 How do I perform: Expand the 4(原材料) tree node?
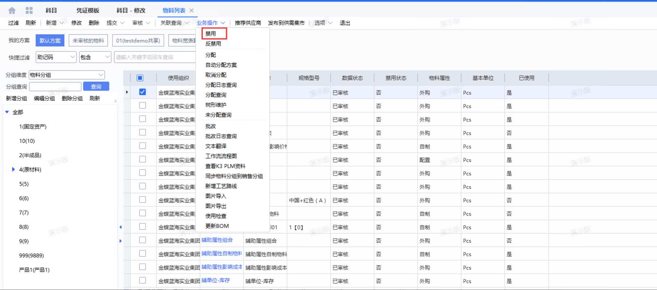click(x=13, y=169)
